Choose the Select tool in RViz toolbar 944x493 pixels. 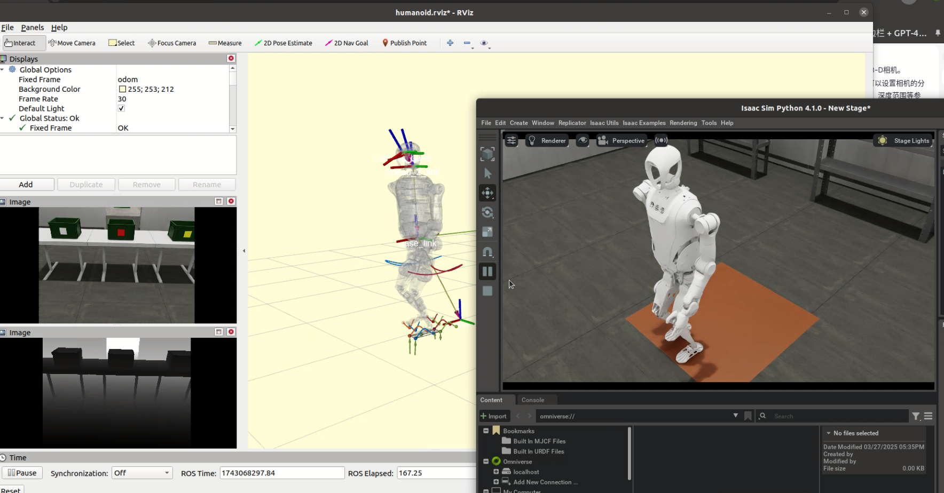coord(122,43)
